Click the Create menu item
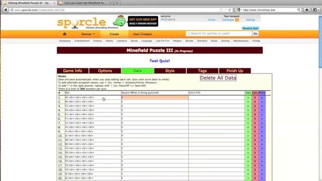Screen dimensions: 322x181 tap(114, 34)
